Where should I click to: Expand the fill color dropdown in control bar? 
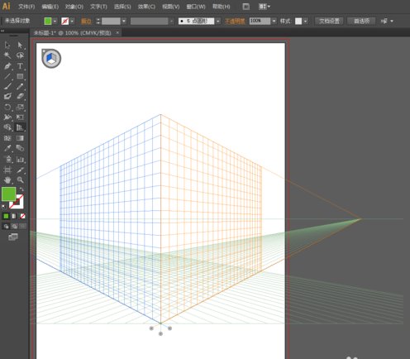[x=55, y=22]
